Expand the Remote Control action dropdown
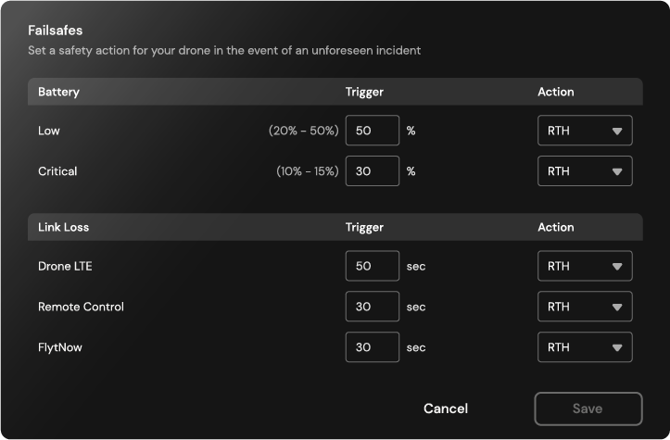 tap(585, 307)
